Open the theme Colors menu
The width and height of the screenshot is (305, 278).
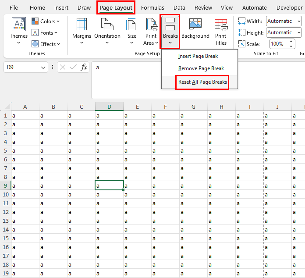tap(46, 21)
